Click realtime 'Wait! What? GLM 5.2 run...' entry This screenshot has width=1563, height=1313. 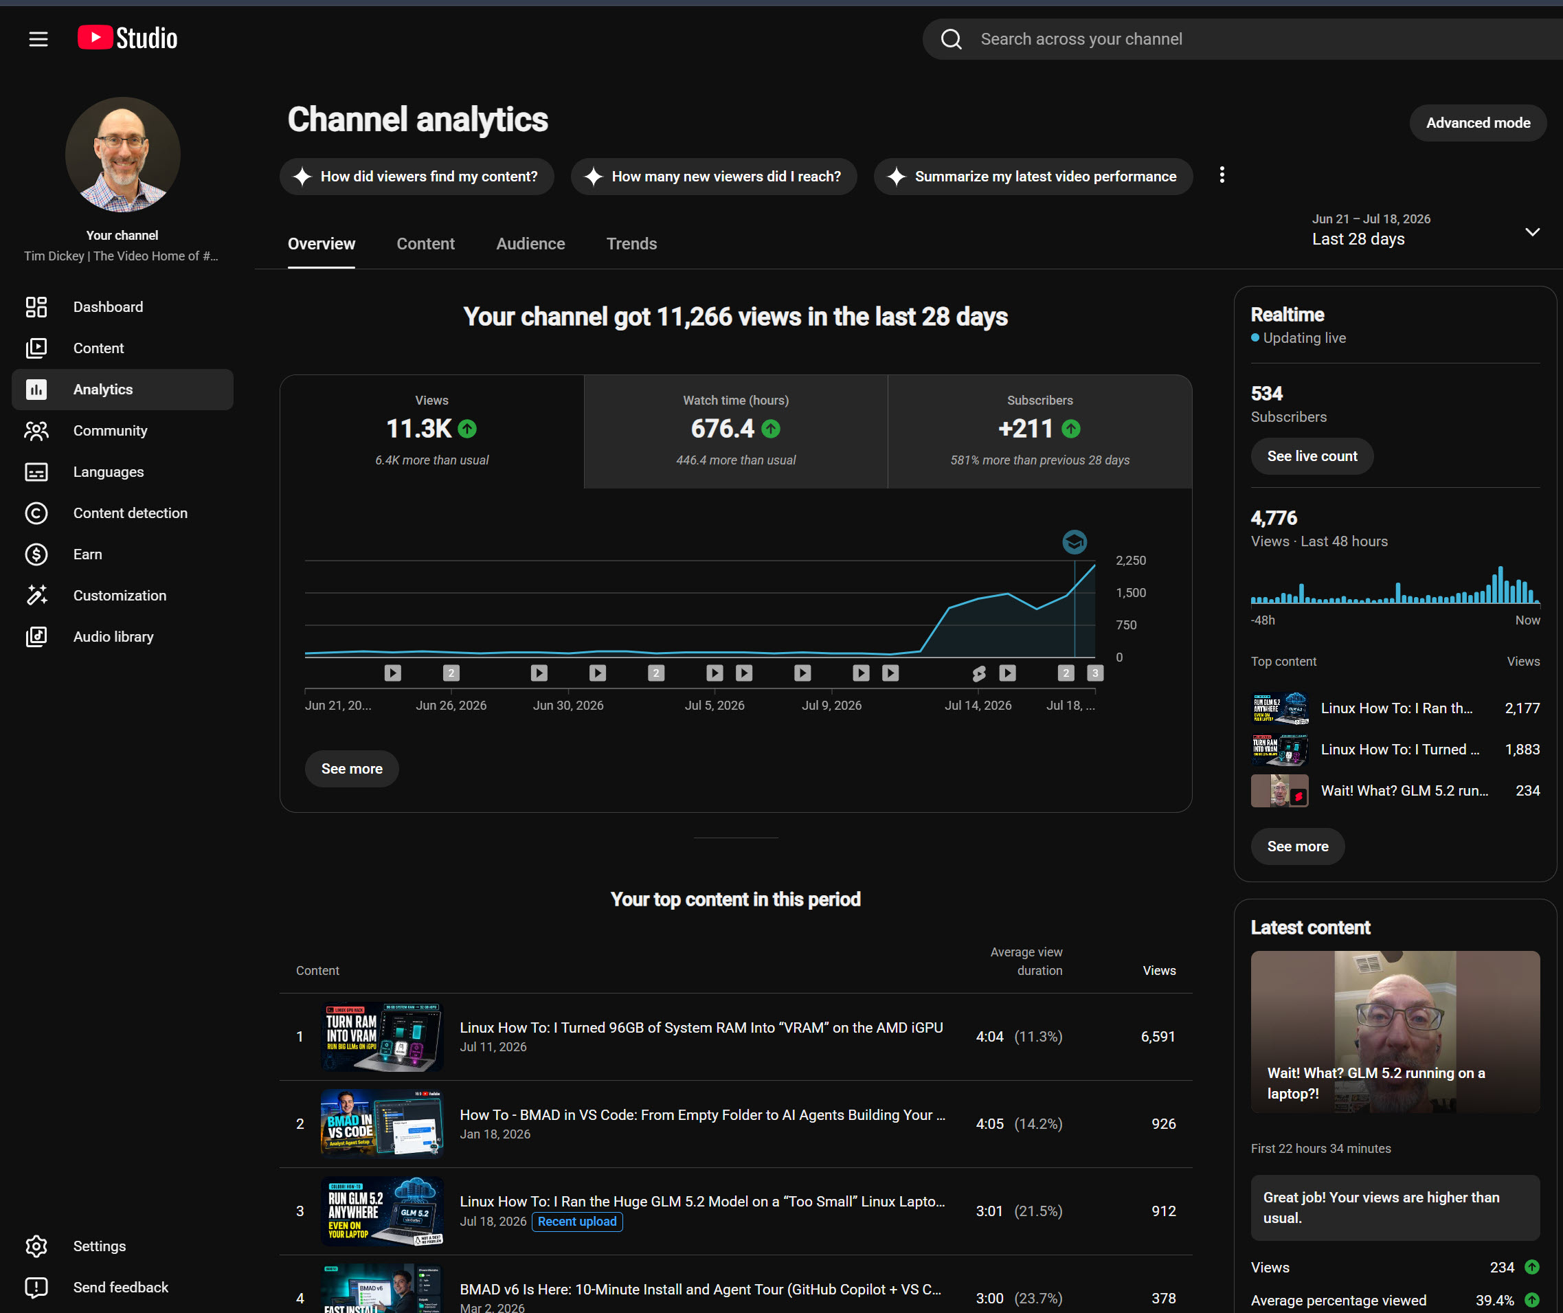tap(1395, 790)
